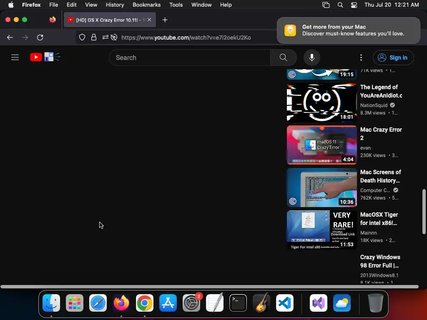
Task: Click the horizontal page scrollbar
Action: [x=209, y=287]
